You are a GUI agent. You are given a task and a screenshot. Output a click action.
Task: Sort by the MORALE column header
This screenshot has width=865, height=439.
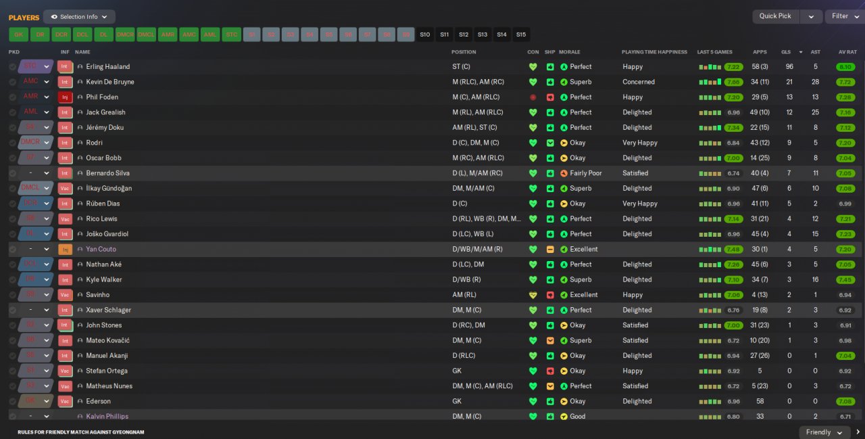click(569, 52)
